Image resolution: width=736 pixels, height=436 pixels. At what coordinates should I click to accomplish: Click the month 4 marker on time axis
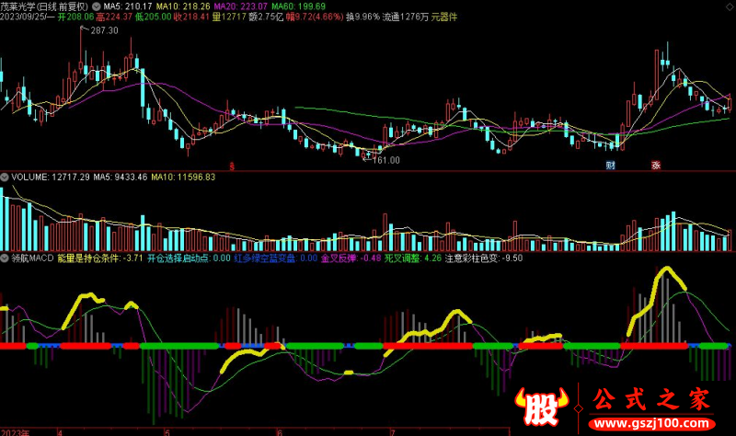click(60, 432)
